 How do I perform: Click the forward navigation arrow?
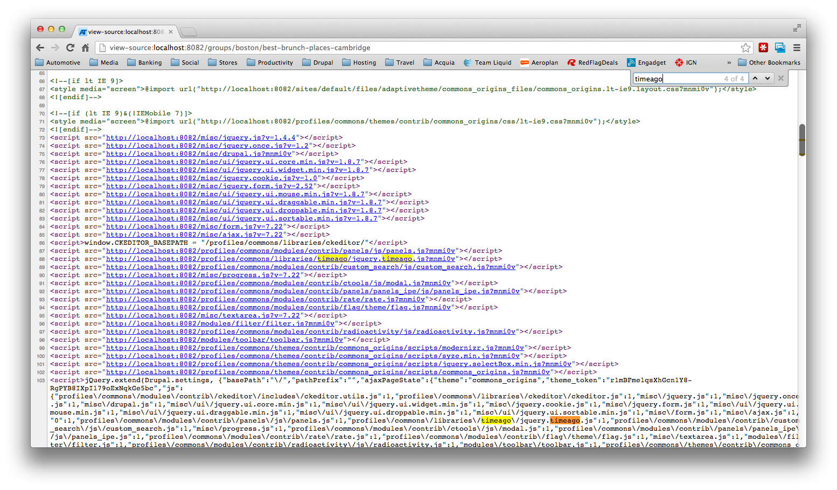[55, 47]
